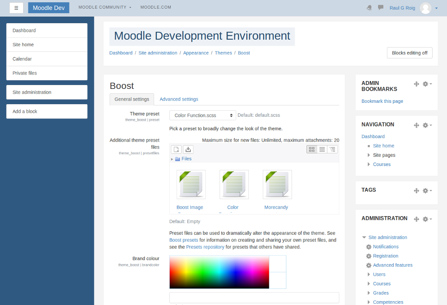Switch to the Advanced settings tab
Image resolution: width=447 pixels, height=305 pixels.
coord(179,99)
